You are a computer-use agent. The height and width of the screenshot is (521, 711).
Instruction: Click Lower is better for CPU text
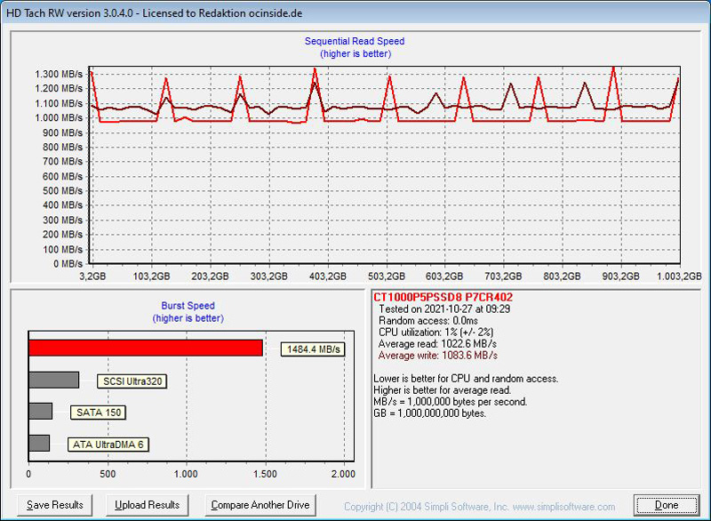(466, 379)
